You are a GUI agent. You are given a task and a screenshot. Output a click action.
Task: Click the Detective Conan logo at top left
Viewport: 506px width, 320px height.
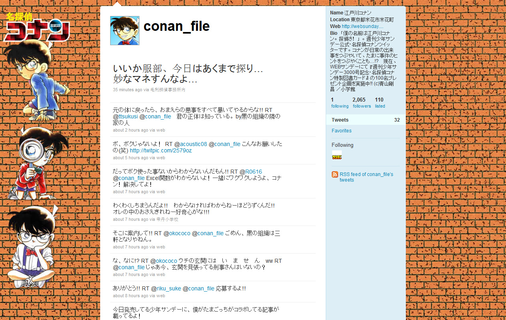tap(37, 27)
